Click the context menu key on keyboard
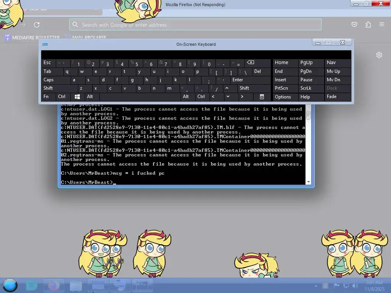391x293 pixels. [262, 97]
